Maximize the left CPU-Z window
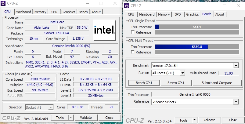The width and height of the screenshot is (245, 124). [x=101, y=3]
